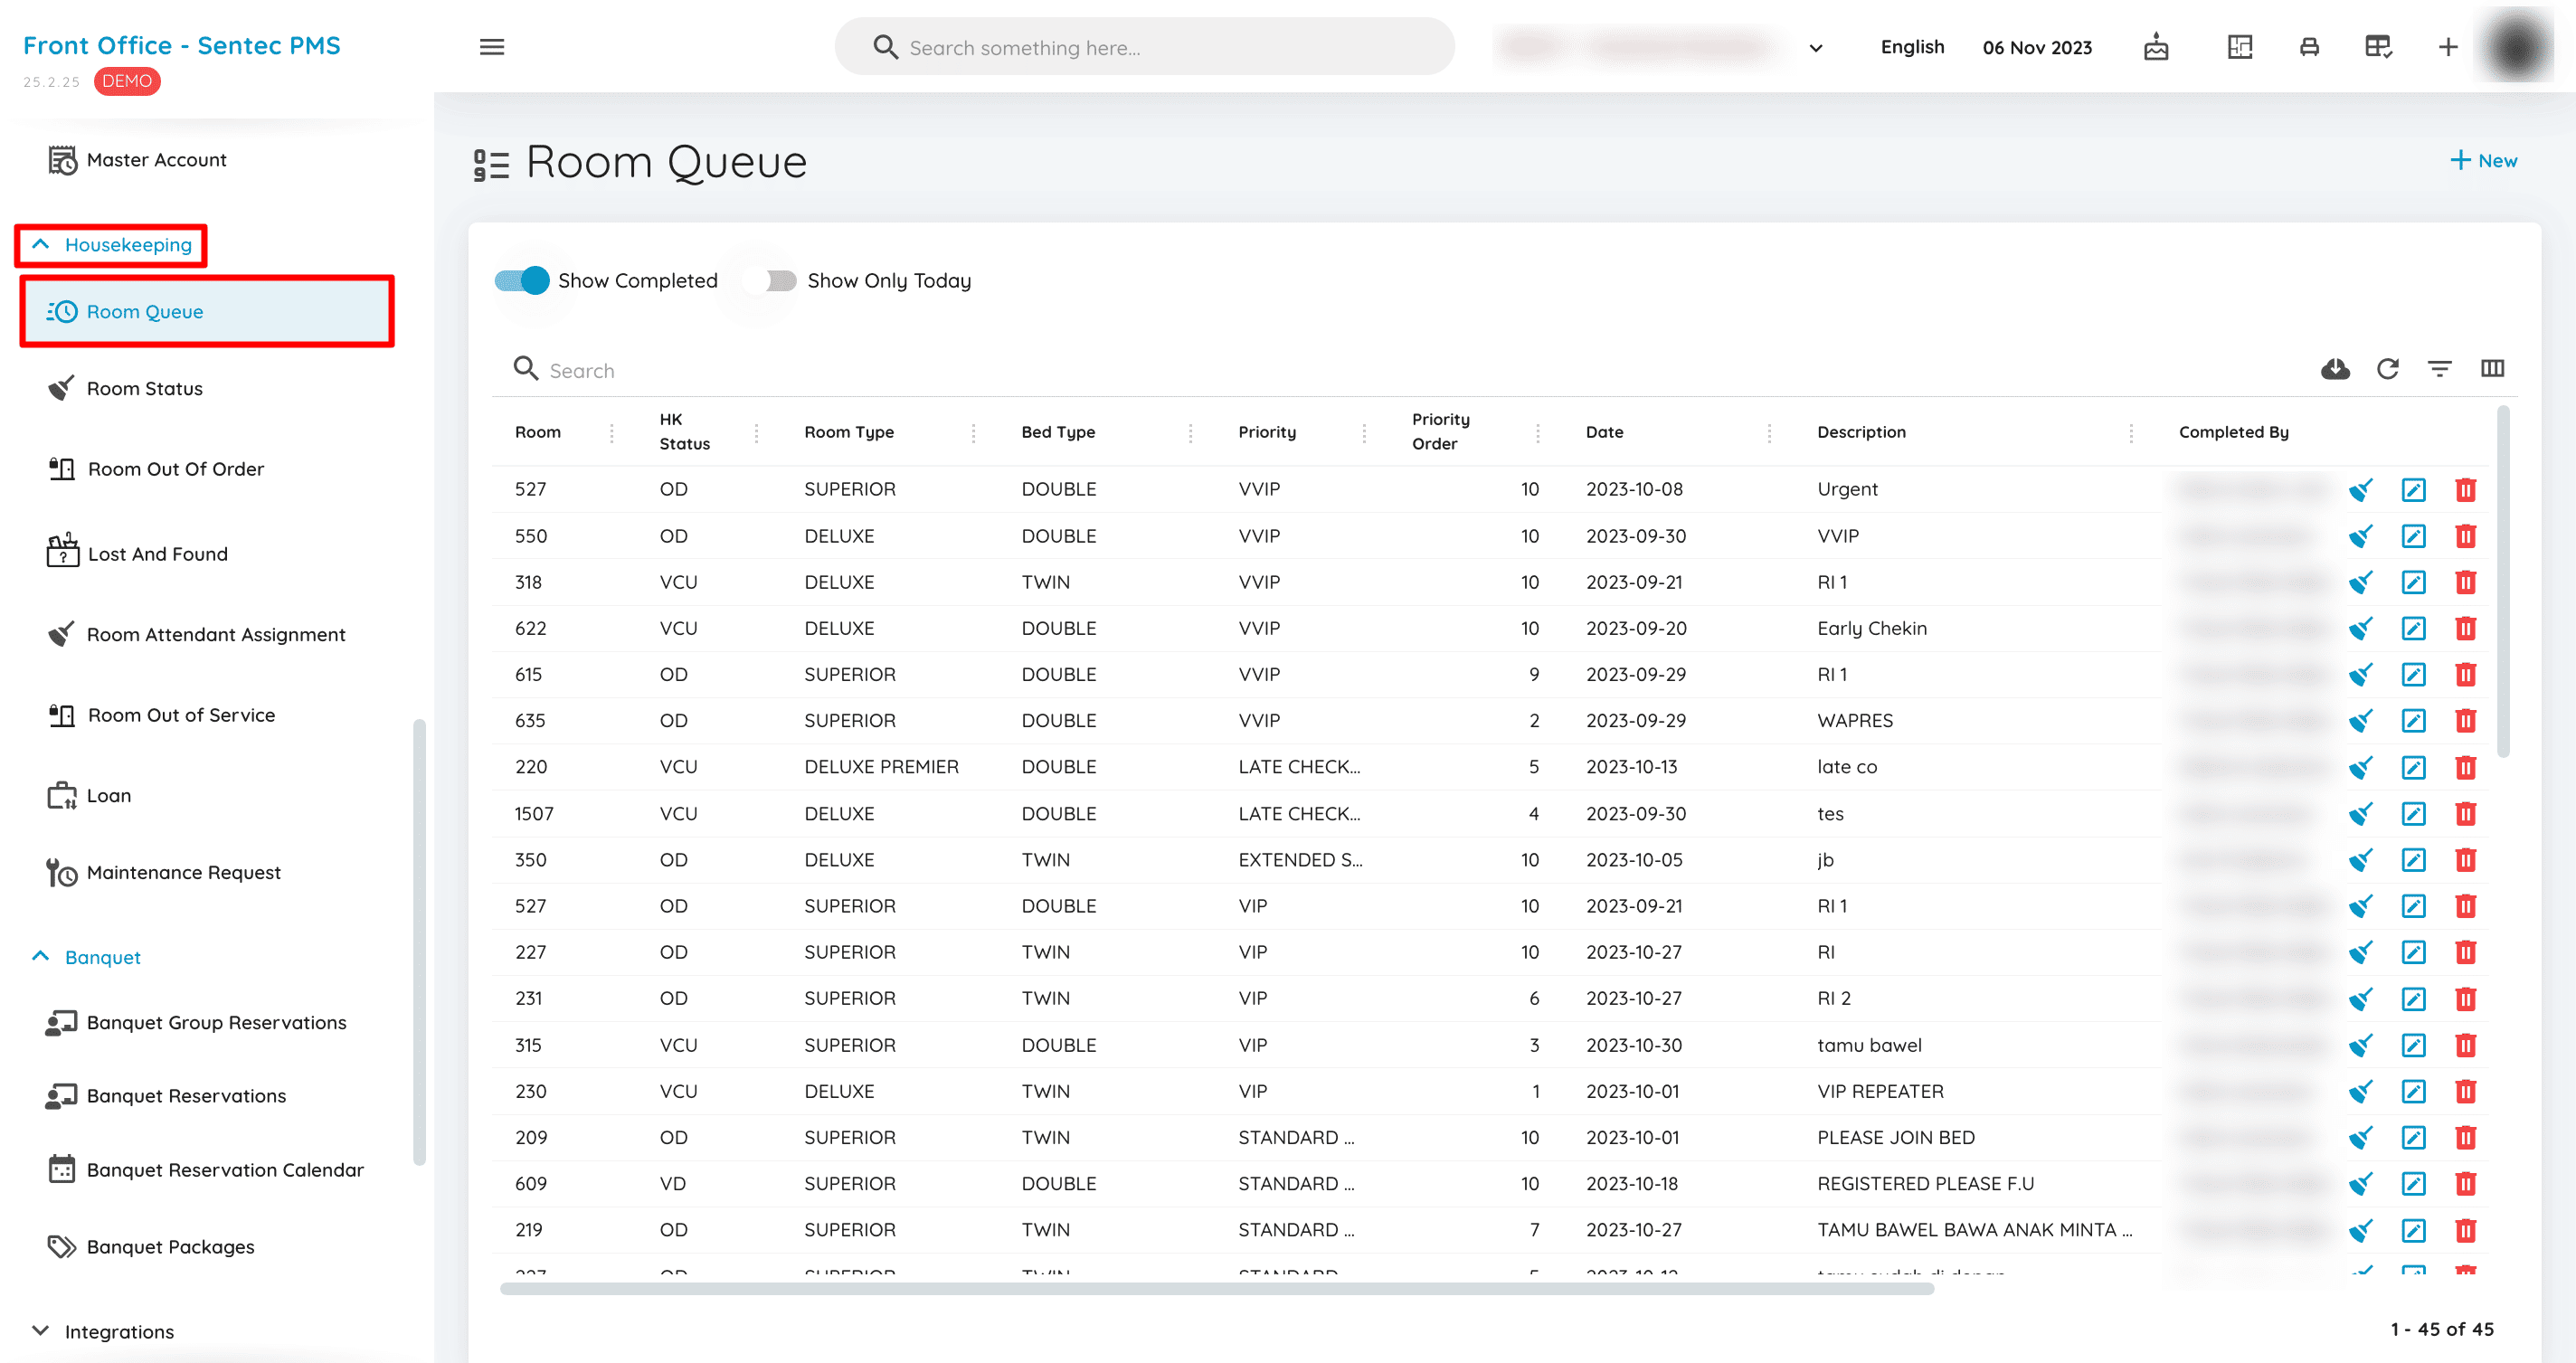Image resolution: width=2576 pixels, height=1363 pixels.
Task: Open the Description column options menu
Action: 2131,432
